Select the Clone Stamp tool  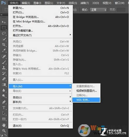[x=4, y=68]
